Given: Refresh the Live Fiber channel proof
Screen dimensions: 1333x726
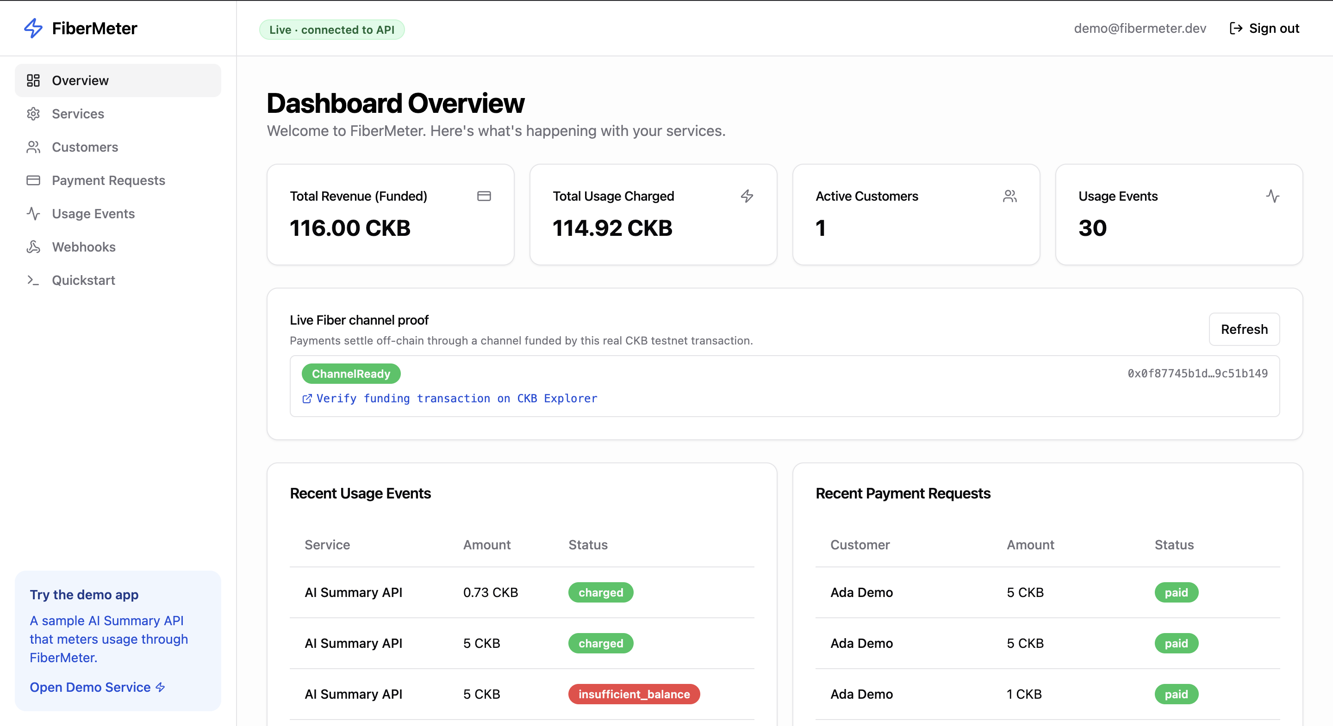Looking at the screenshot, I should (x=1244, y=329).
